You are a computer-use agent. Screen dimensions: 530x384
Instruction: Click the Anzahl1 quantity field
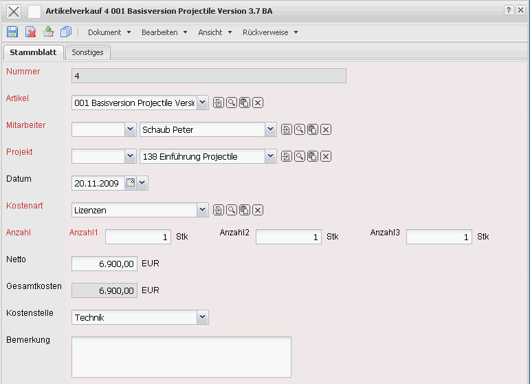click(x=138, y=237)
